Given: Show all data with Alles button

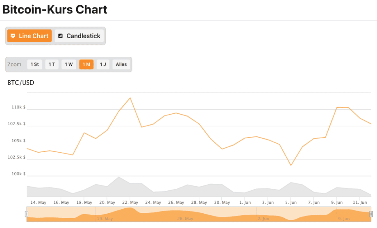Looking at the screenshot, I should (121, 64).
